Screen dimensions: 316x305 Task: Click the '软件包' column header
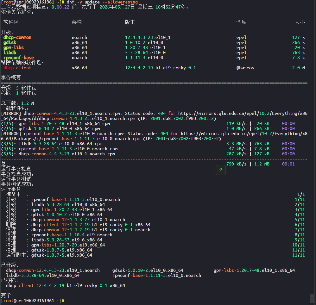(11, 22)
